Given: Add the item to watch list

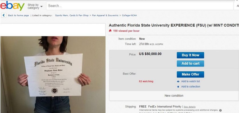Looking at the screenshot, I should 190,81.
